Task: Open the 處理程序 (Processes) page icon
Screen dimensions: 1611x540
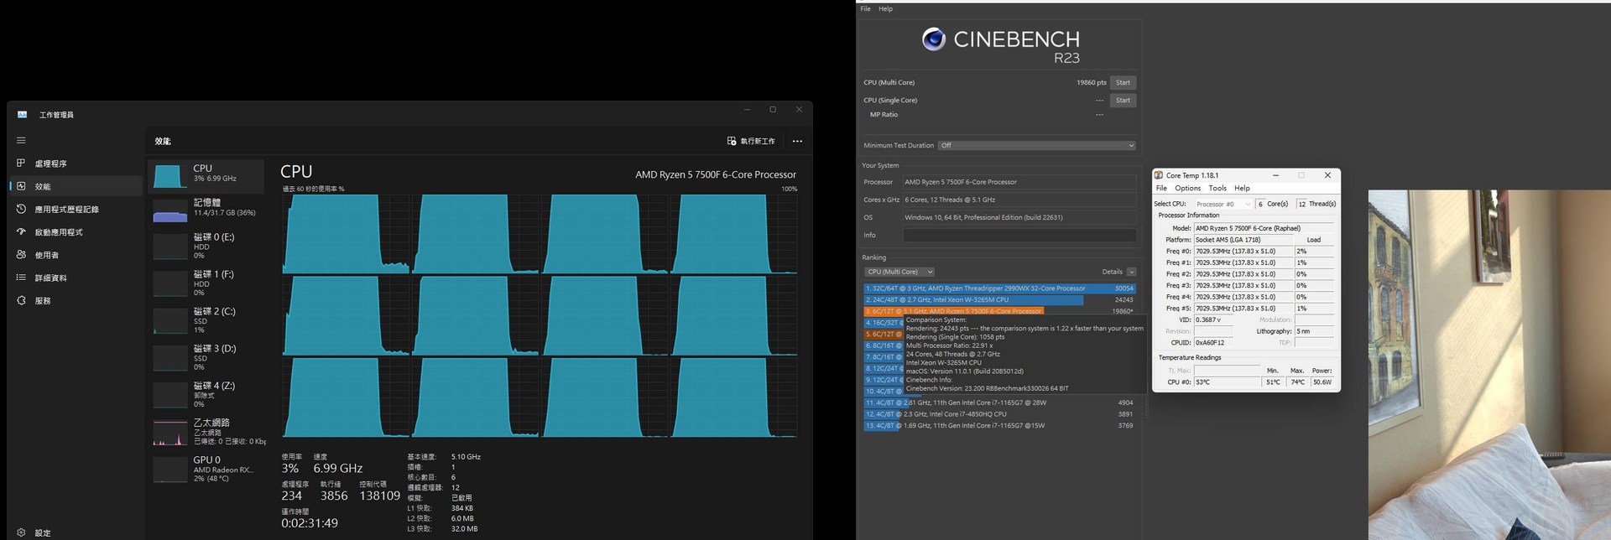Action: (x=21, y=164)
